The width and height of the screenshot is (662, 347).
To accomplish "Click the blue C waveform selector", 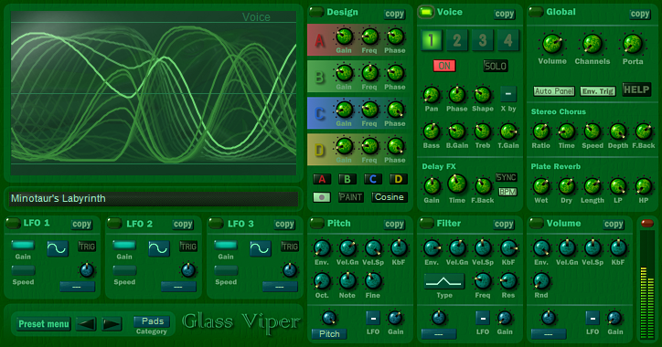I will pyautogui.click(x=373, y=179).
